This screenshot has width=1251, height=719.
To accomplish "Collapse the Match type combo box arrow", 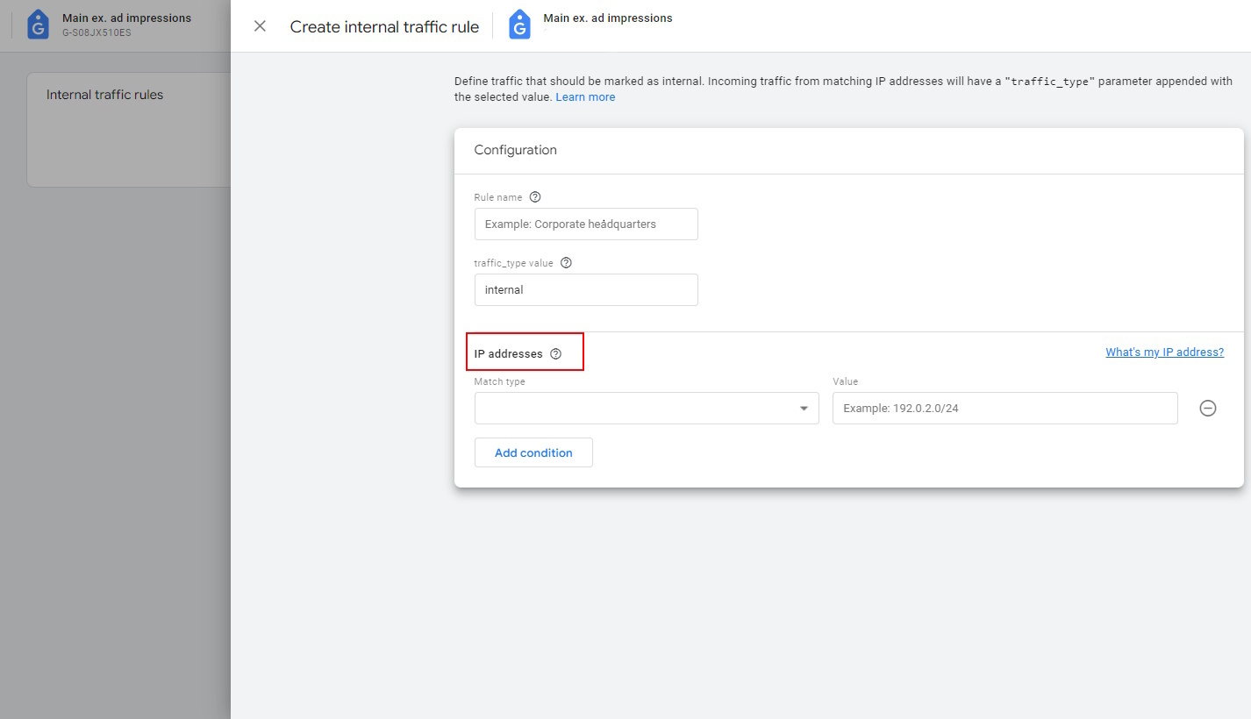I will pyautogui.click(x=803, y=408).
